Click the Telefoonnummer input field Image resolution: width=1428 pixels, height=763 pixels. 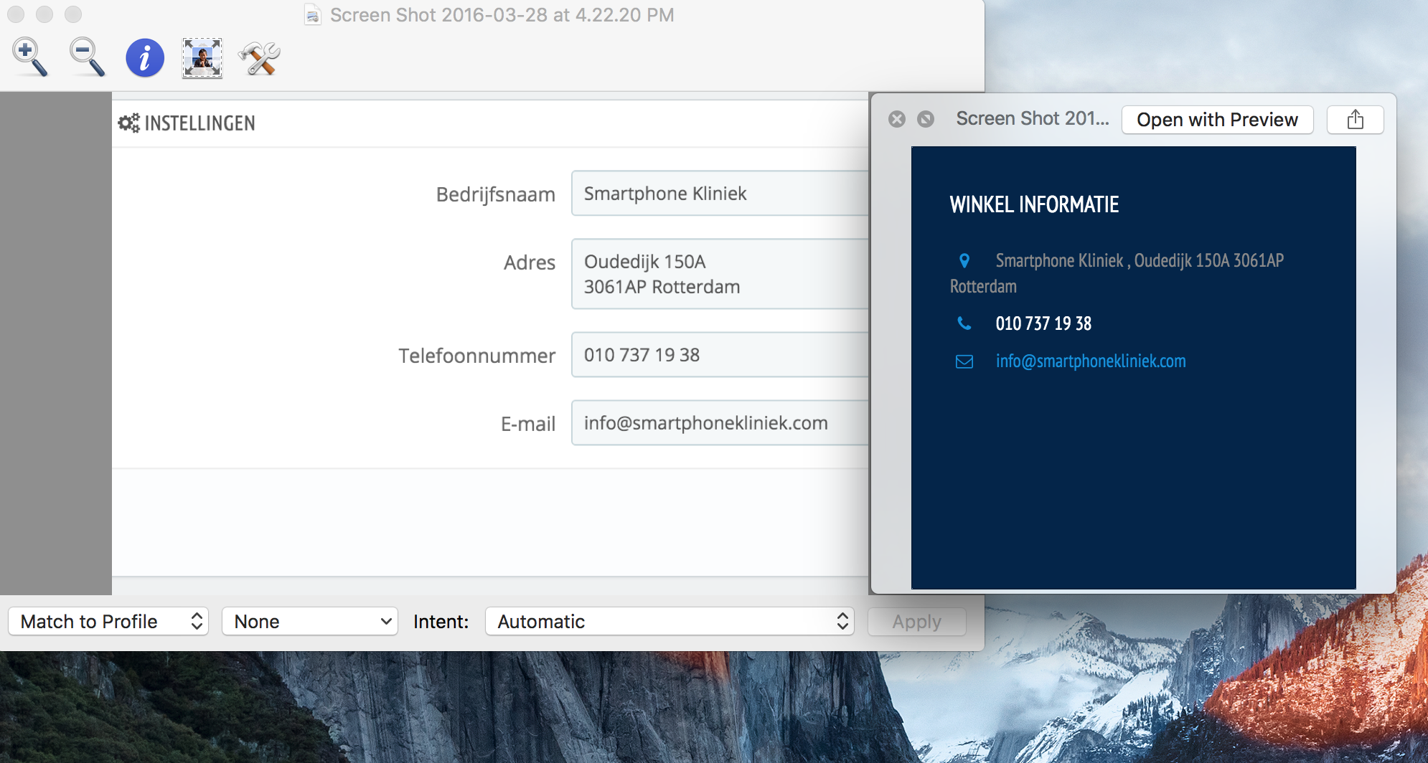720,355
